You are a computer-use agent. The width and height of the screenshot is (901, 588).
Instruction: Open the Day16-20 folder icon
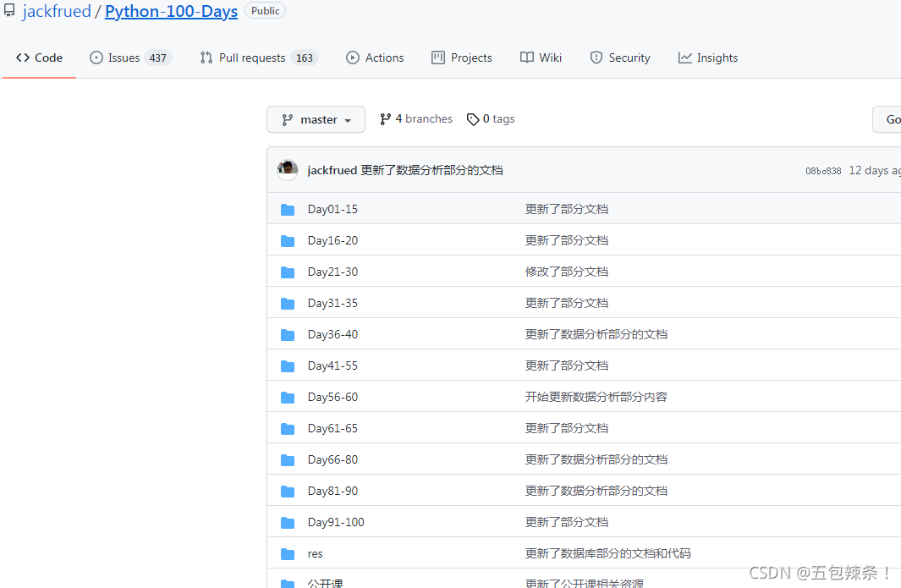[288, 241]
